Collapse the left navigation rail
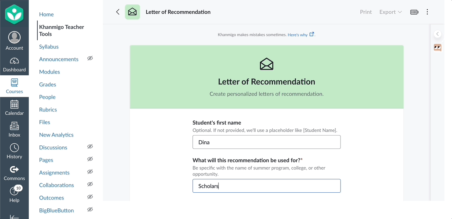The width and height of the screenshot is (452, 219). coord(14,216)
